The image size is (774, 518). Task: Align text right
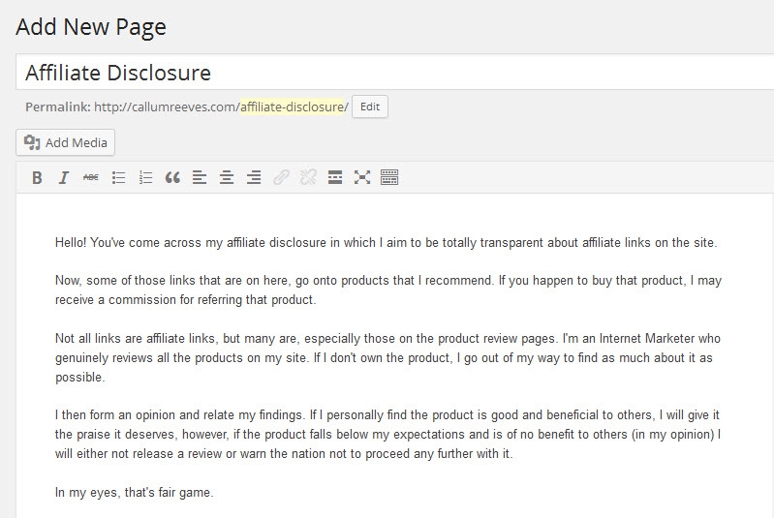tap(254, 177)
